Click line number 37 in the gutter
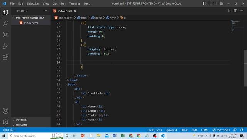Screen dimensions: 247x139 click(x=58, y=93)
